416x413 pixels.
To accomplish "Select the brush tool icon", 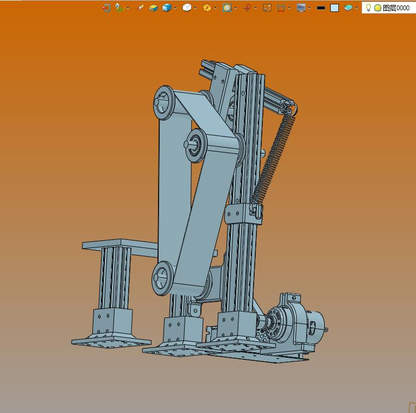I will tap(140, 8).
